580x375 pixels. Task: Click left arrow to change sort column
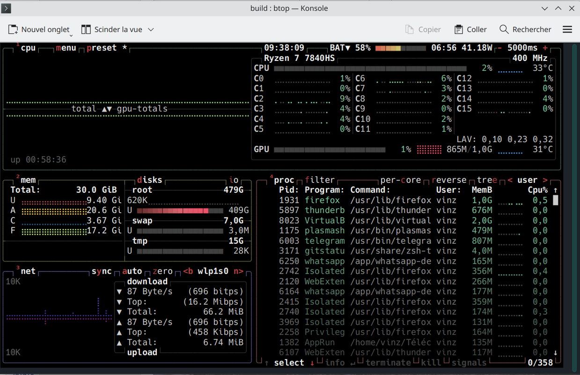tap(510, 180)
